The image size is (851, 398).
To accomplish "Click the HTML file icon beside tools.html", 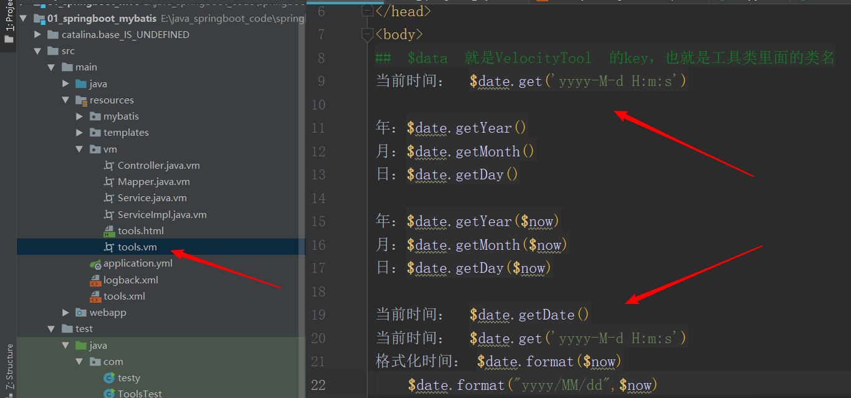I will click(108, 230).
